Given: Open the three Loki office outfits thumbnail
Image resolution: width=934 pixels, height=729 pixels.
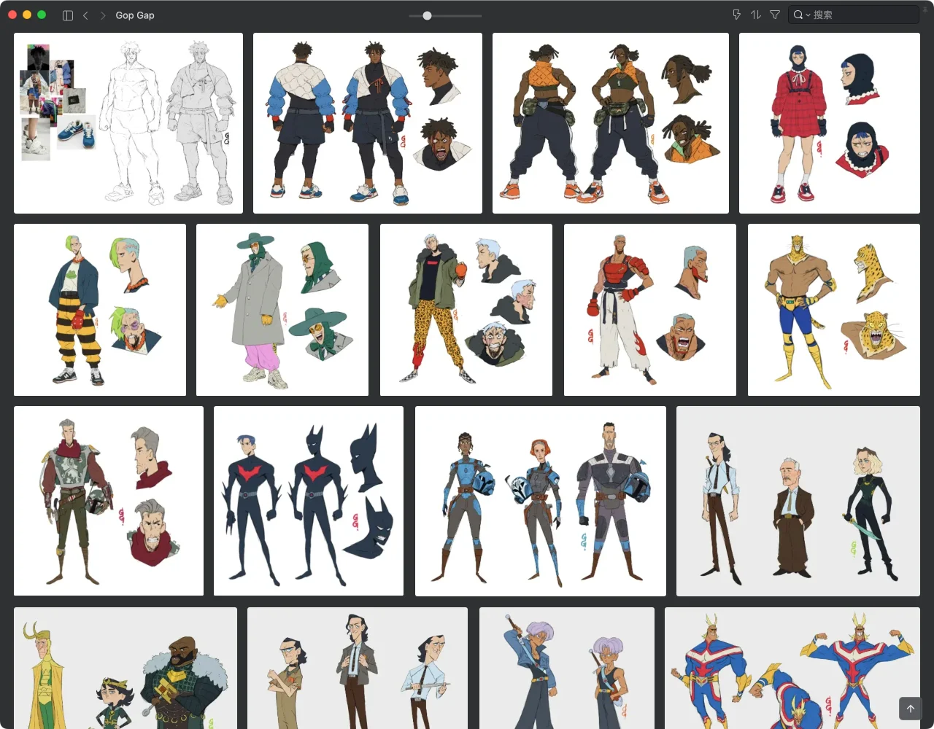Looking at the screenshot, I should click(358, 668).
